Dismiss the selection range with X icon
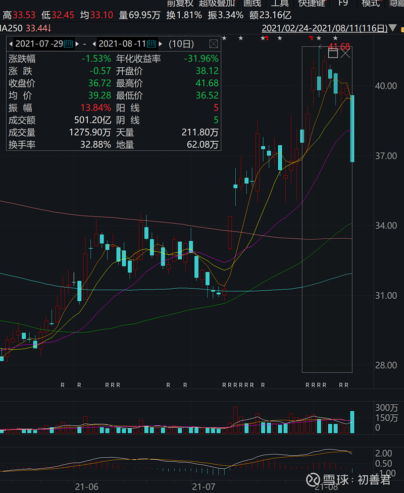404x493 pixels. pos(345,52)
